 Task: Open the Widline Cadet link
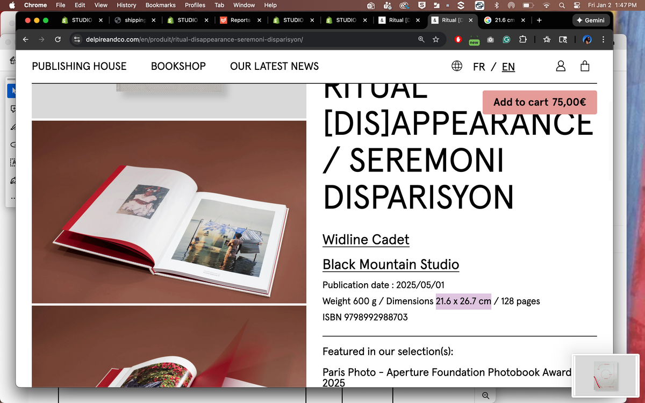click(365, 240)
